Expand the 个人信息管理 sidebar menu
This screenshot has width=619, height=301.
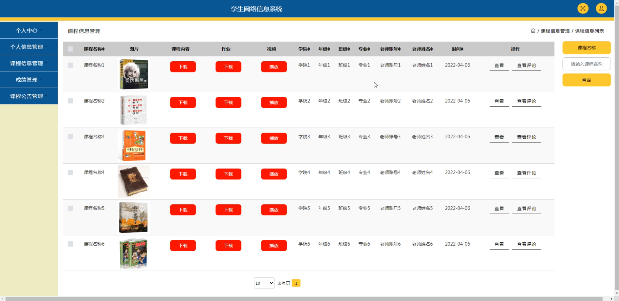click(x=29, y=47)
